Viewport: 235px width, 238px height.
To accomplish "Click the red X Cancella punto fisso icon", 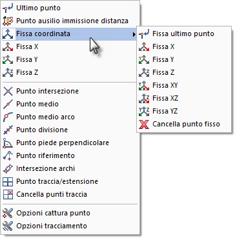I will pyautogui.click(x=144, y=124).
